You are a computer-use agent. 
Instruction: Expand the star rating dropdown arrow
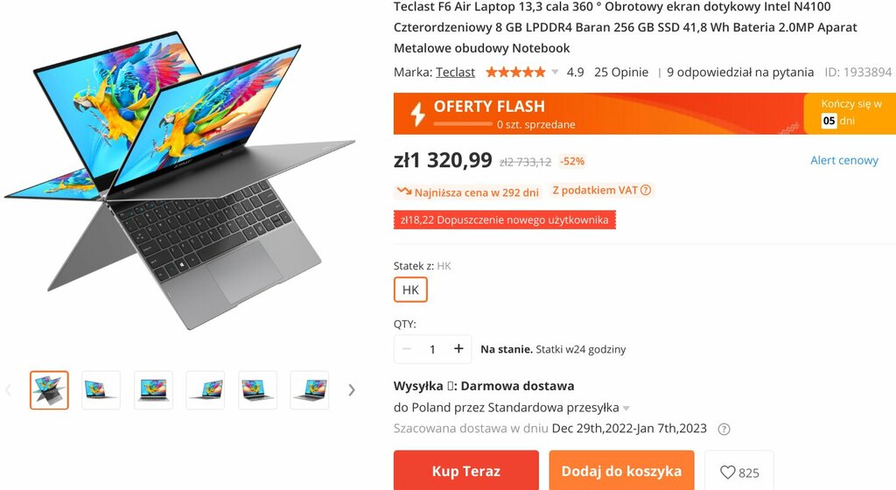[x=554, y=72]
